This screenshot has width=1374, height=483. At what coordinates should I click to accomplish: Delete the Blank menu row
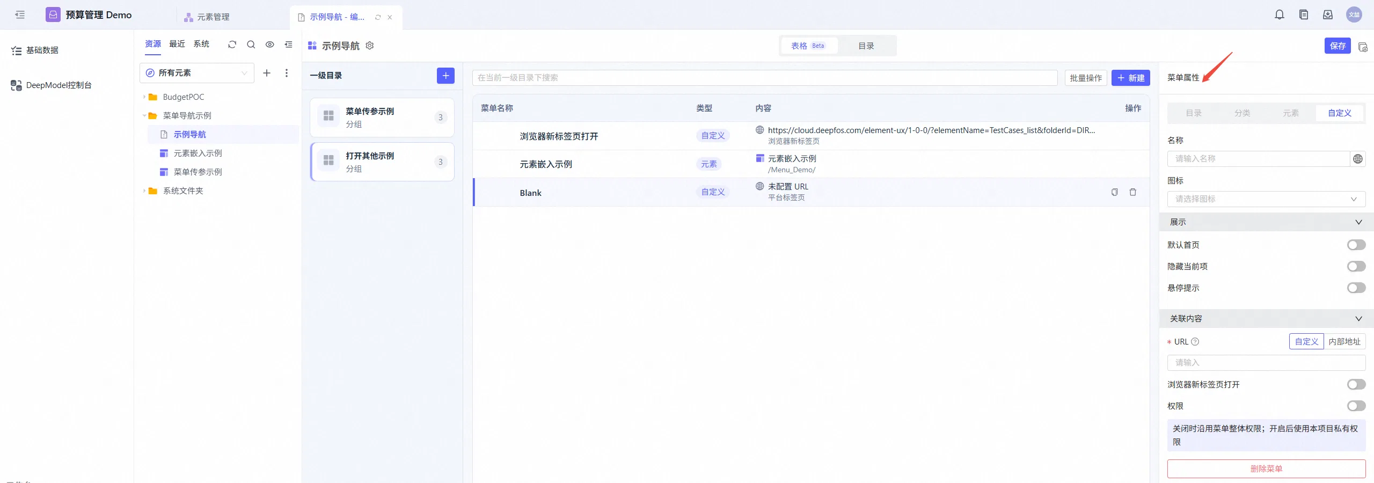(x=1133, y=192)
